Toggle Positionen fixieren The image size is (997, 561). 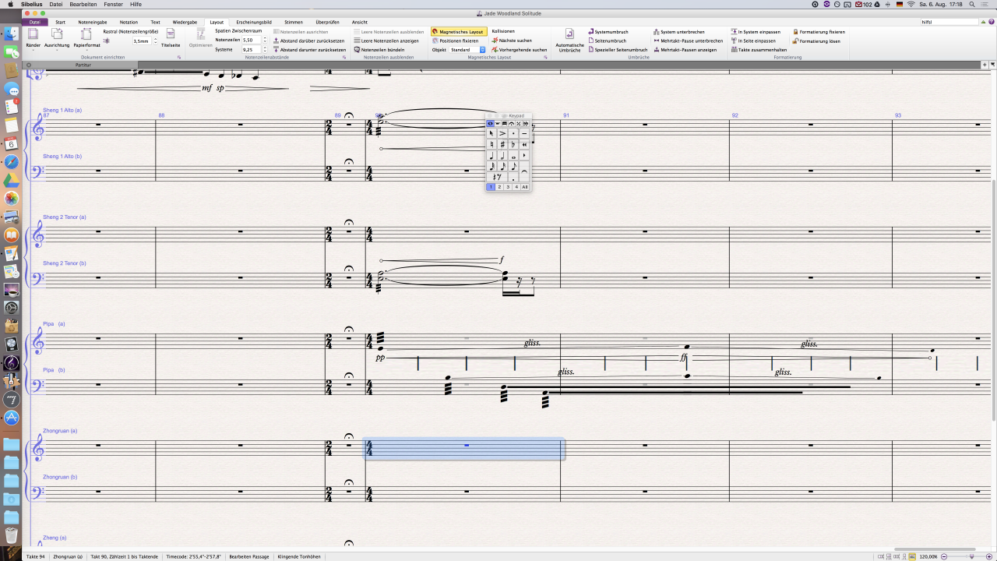455,41
